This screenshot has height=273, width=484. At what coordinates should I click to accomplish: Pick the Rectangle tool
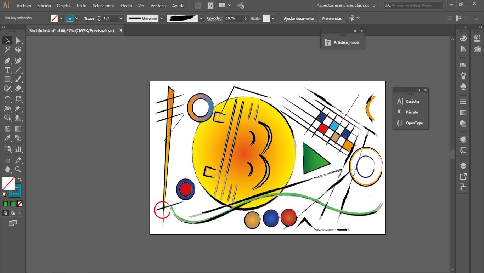click(x=7, y=79)
